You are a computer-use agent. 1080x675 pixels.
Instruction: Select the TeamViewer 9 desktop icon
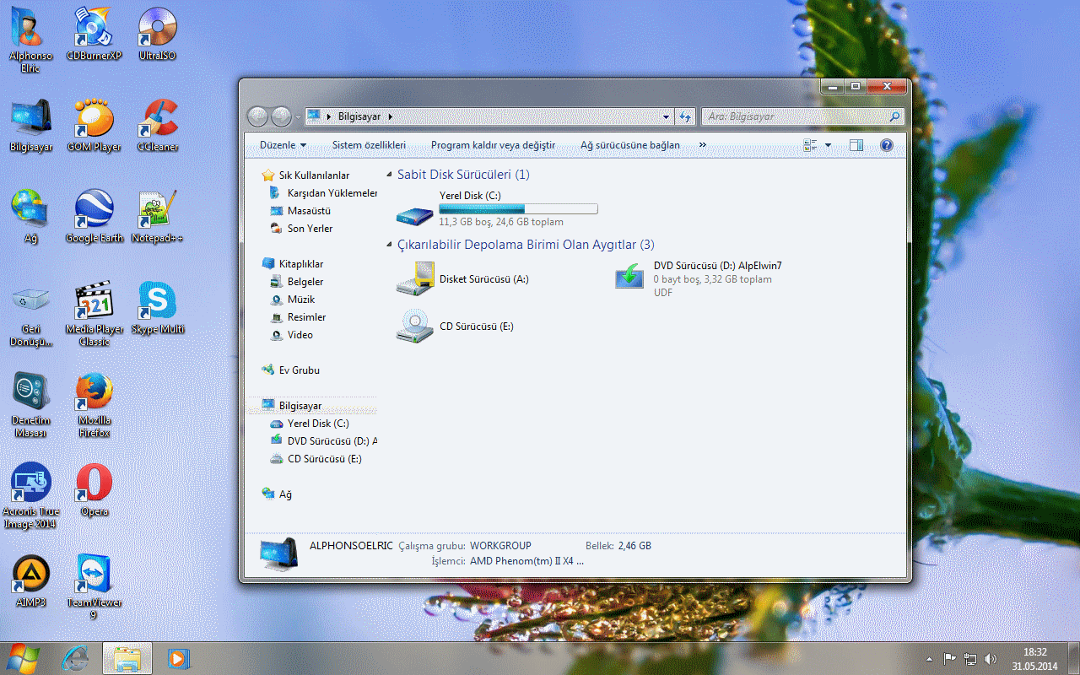click(94, 575)
